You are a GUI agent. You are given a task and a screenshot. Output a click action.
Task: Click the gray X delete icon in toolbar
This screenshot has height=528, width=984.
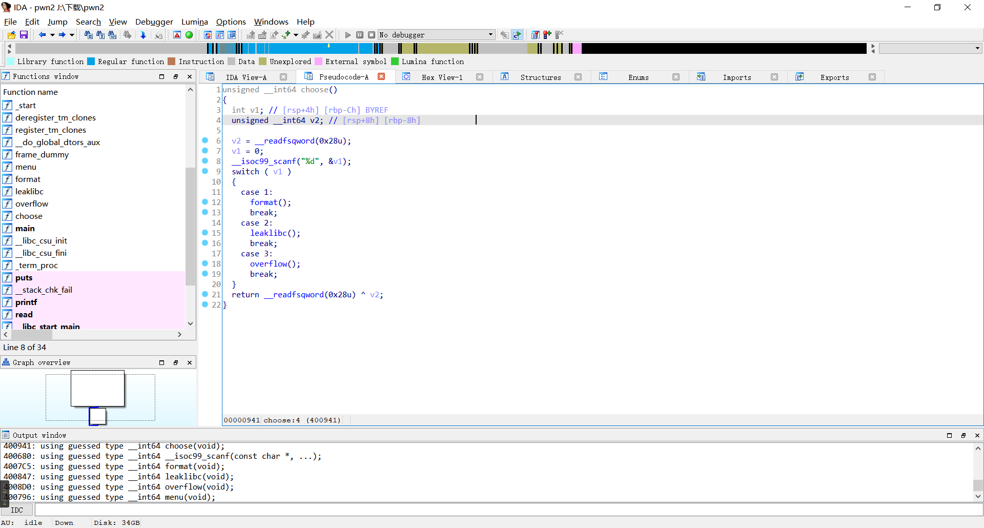330,35
